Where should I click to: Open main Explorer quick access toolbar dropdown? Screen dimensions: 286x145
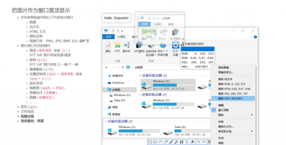click(x=122, y=31)
